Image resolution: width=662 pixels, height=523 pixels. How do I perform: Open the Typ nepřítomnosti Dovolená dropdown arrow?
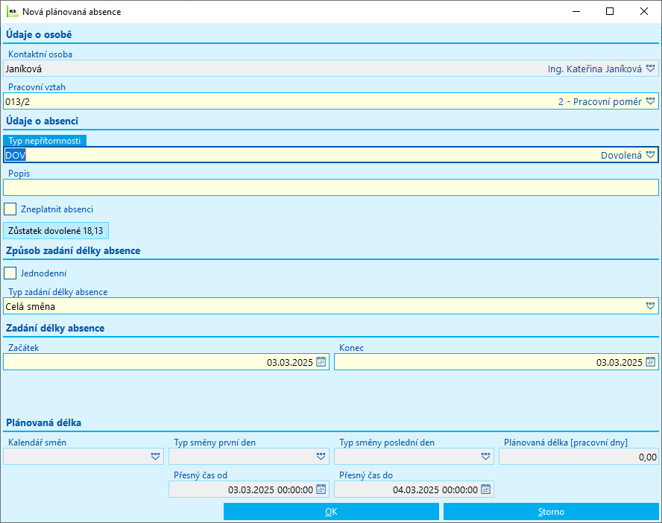click(650, 155)
